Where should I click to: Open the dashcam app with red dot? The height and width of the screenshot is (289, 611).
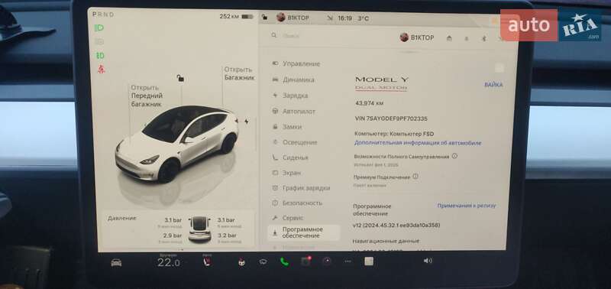point(306,261)
